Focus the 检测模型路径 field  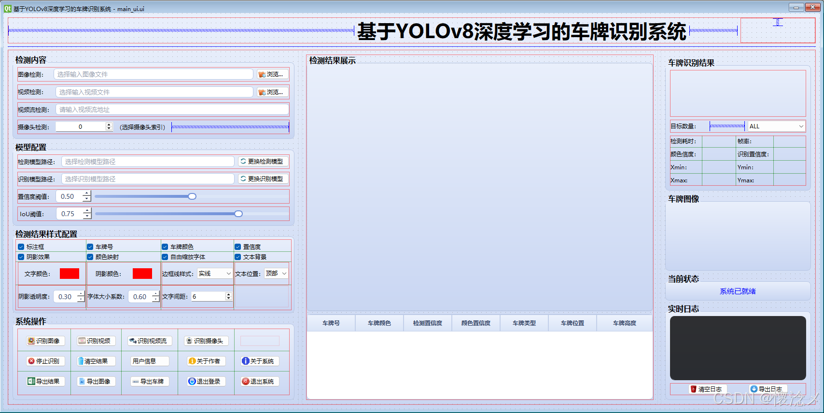148,161
